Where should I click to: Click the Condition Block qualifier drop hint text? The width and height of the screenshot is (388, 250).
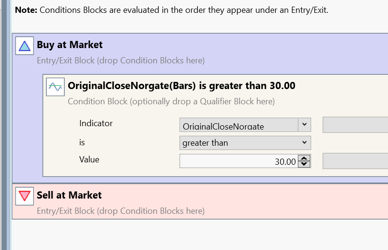[x=171, y=101]
